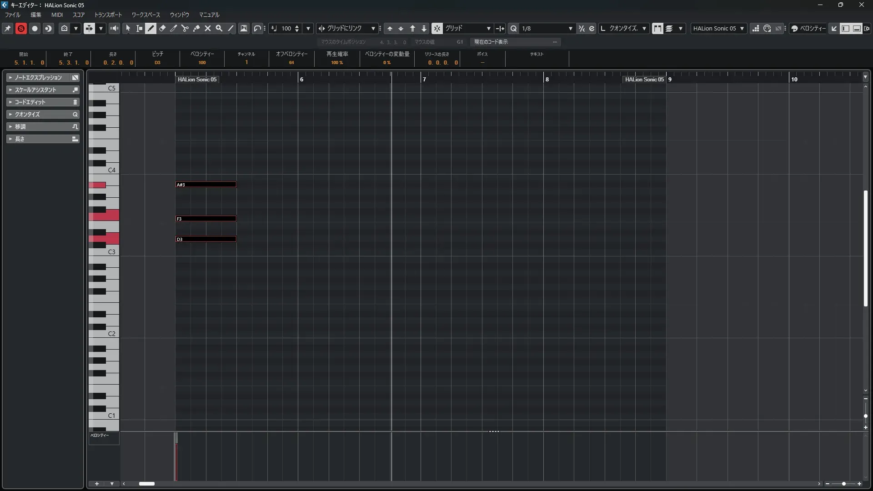Select the Mute tool
Image resolution: width=873 pixels, height=491 pixels.
tap(208, 28)
